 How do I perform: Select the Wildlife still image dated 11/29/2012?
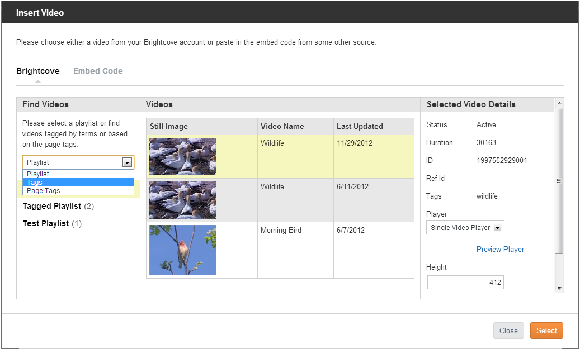[183, 156]
